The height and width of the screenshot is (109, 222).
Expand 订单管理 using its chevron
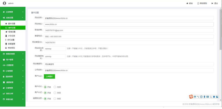coord(23,71)
